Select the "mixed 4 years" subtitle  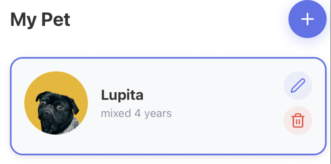(x=136, y=113)
